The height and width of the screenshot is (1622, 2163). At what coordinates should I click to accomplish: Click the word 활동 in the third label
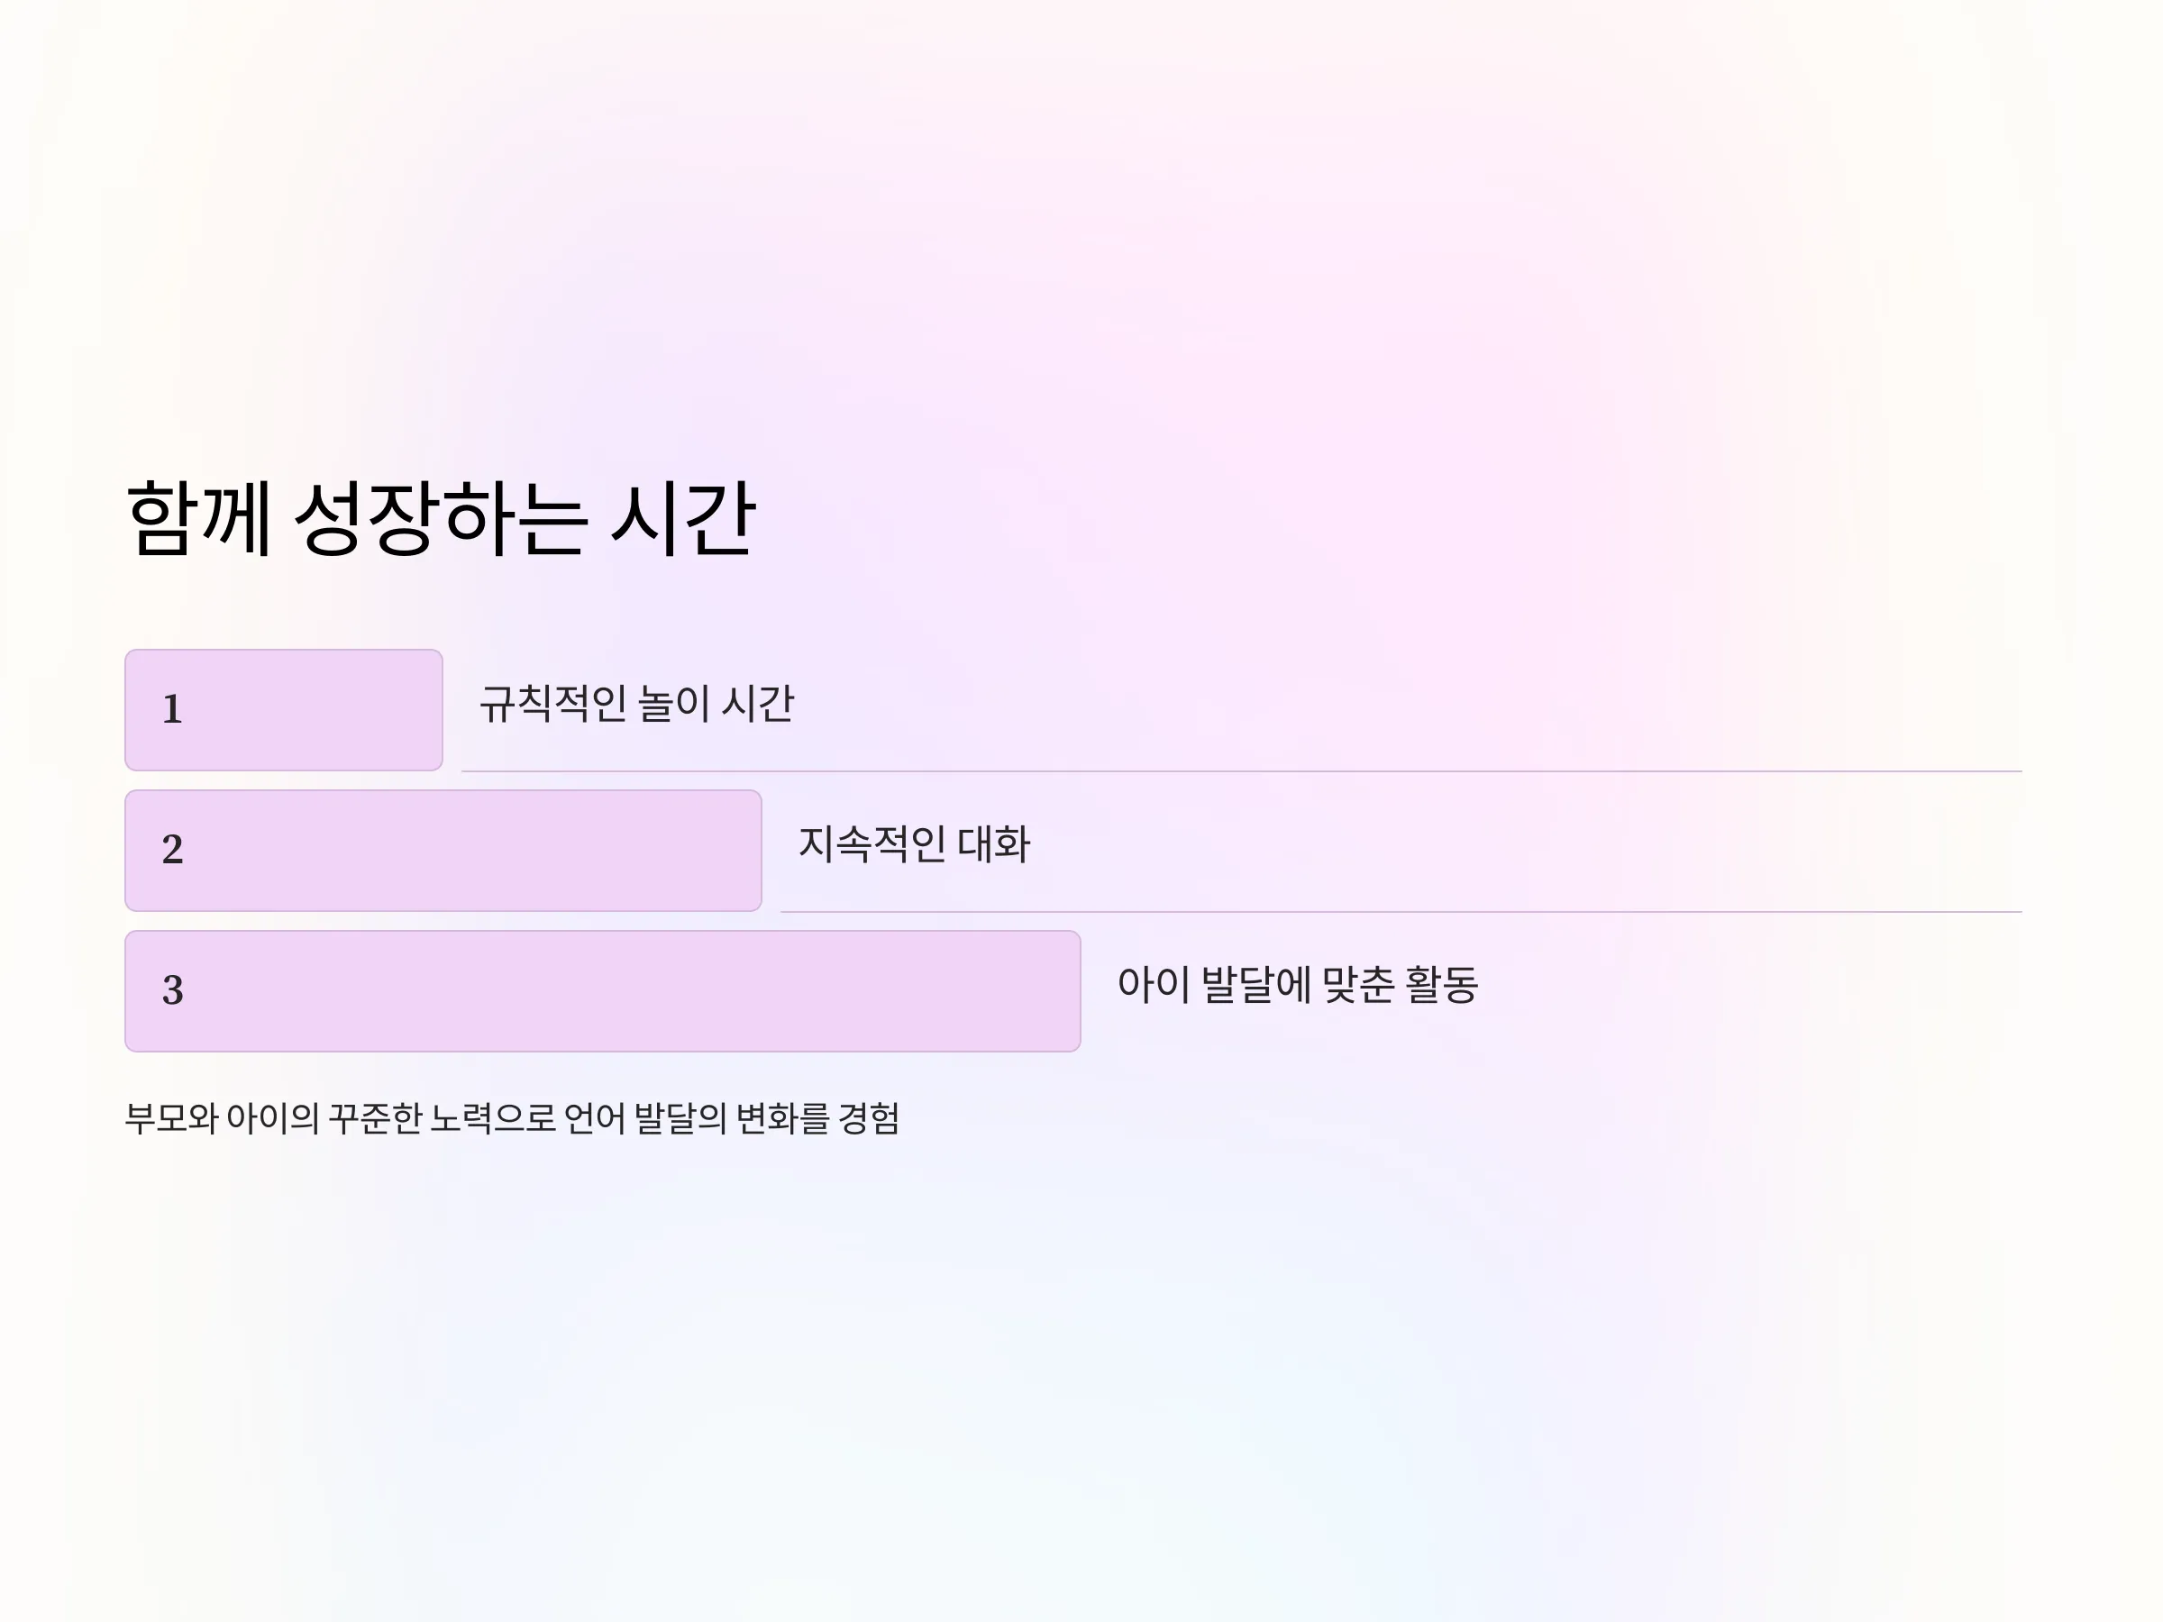[x=1441, y=985]
